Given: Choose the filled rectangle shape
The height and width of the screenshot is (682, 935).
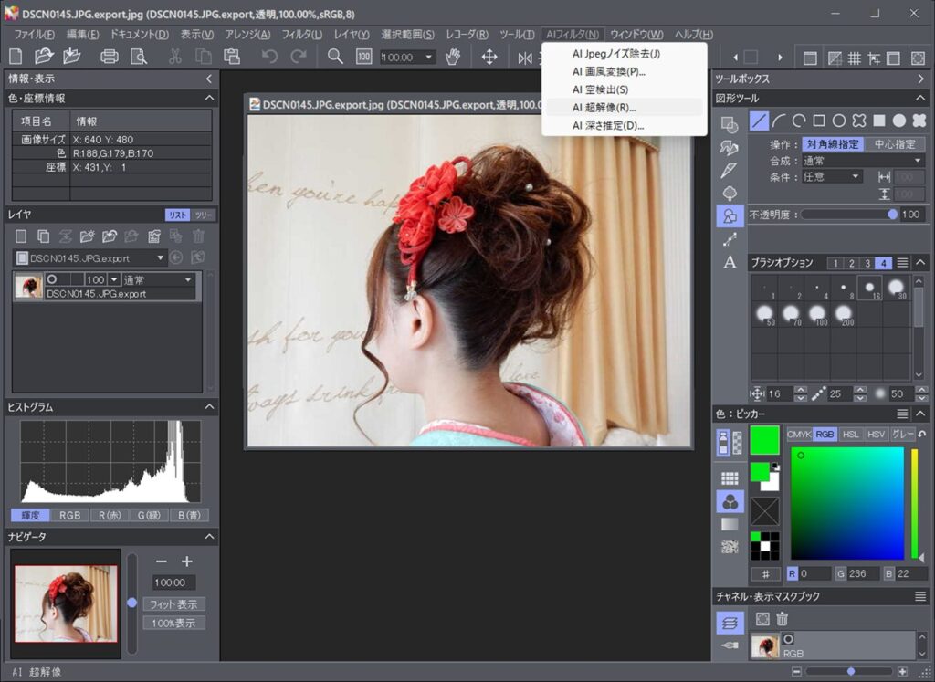Looking at the screenshot, I should (878, 121).
